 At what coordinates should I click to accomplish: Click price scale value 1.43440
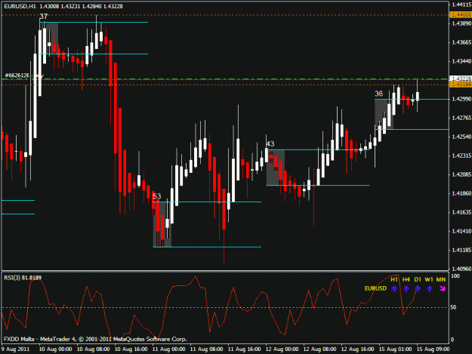[x=461, y=61]
